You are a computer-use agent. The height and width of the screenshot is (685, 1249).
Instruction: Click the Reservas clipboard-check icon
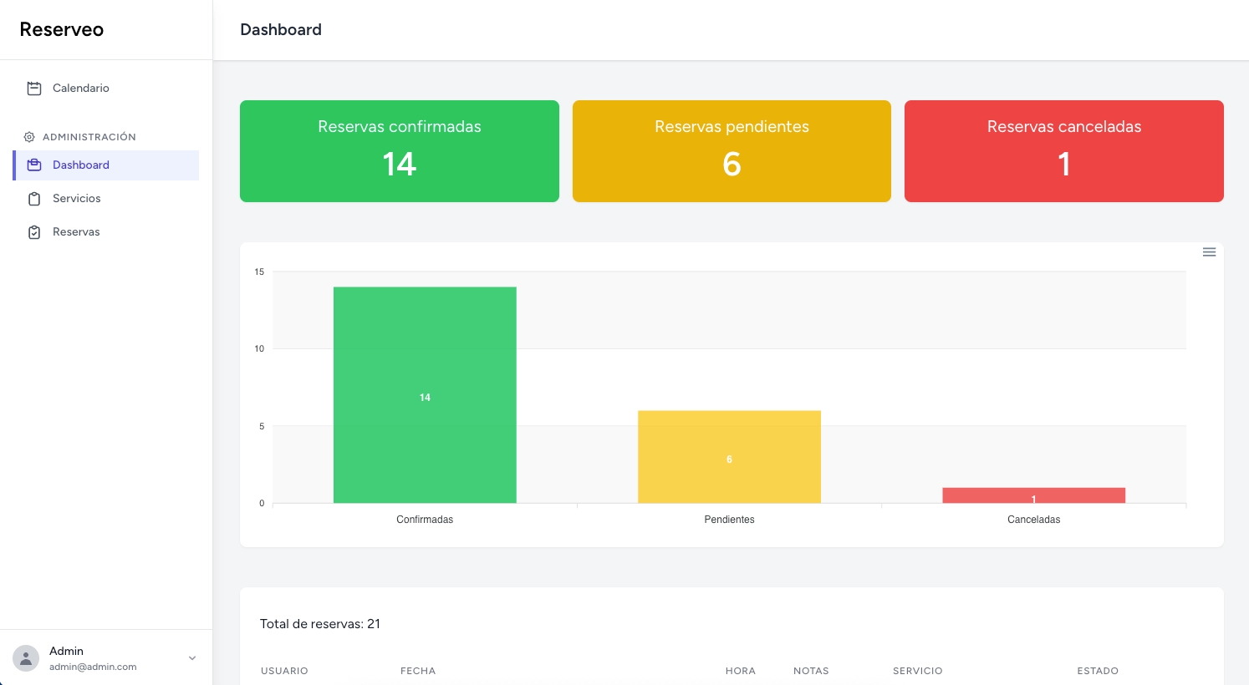pyautogui.click(x=34, y=232)
